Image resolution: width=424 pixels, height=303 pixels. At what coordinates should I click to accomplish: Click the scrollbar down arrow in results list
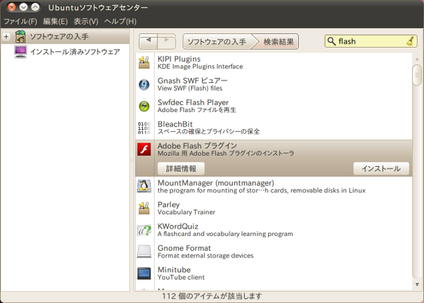click(417, 284)
